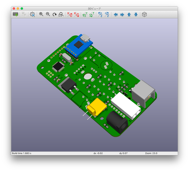Open 3D display options gear icon
Image resolution: width=189 pixels, height=171 pixels.
pos(33,15)
